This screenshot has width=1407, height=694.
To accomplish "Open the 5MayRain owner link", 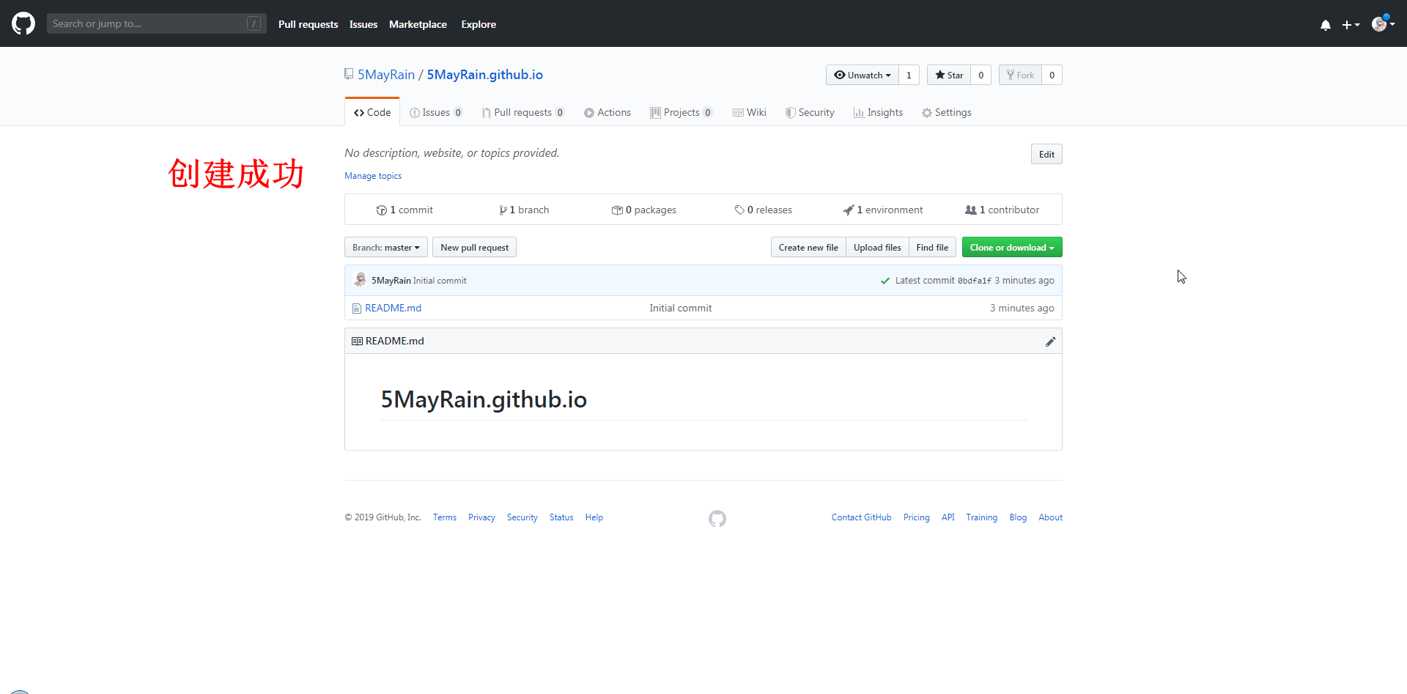I will click(386, 75).
